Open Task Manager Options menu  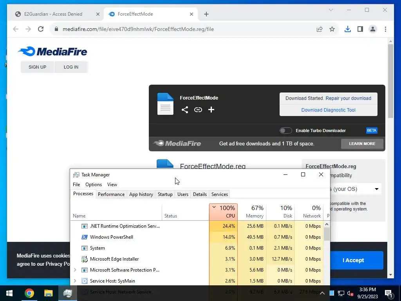coord(94,185)
